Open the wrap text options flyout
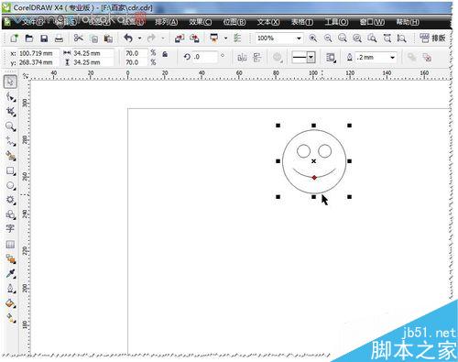Image resolution: width=458 pixels, height=362 pixels. (331, 57)
